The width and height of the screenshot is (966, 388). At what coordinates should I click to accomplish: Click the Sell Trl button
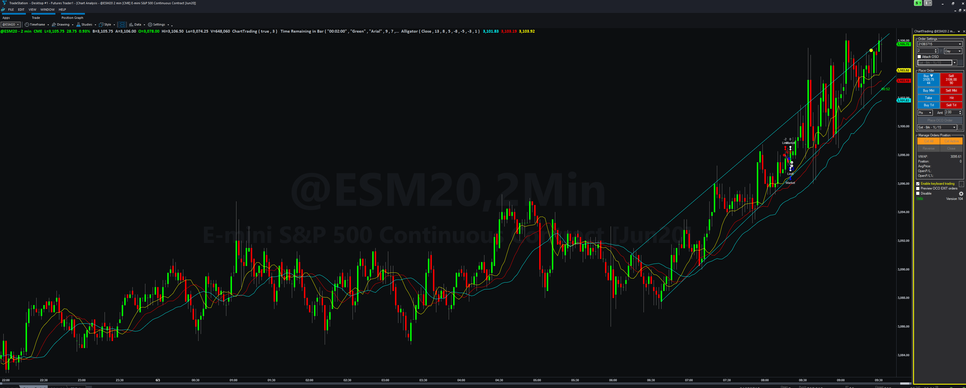pos(951,105)
